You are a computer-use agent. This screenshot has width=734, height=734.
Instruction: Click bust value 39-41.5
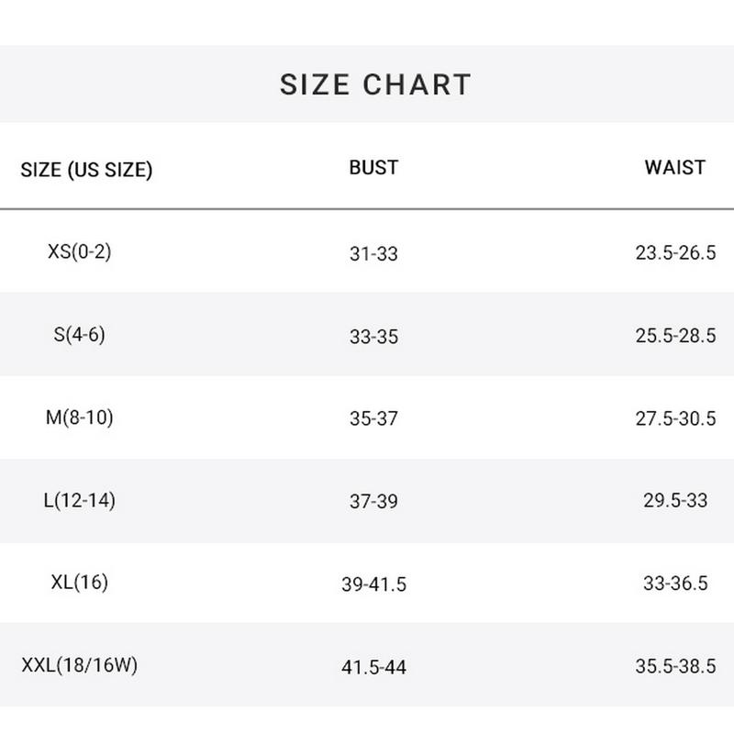click(x=373, y=584)
